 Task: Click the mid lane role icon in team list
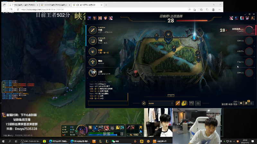point(93,30)
